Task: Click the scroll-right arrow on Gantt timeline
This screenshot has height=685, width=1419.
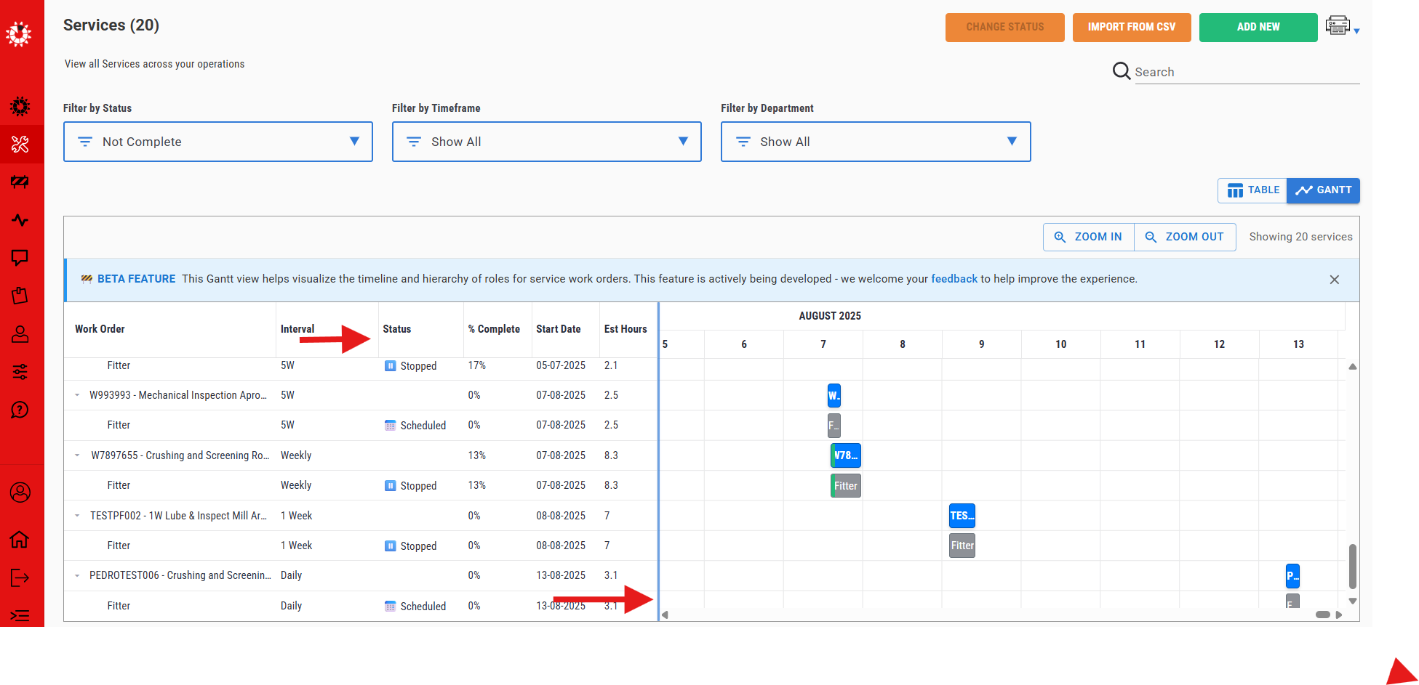Action: (1339, 615)
